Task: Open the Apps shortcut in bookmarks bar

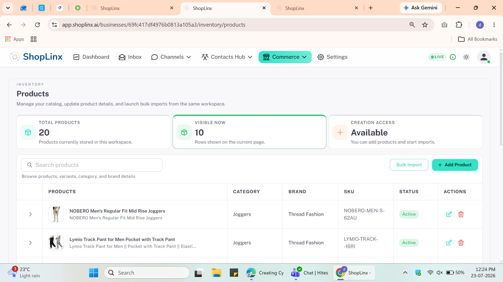Action: click(15, 39)
